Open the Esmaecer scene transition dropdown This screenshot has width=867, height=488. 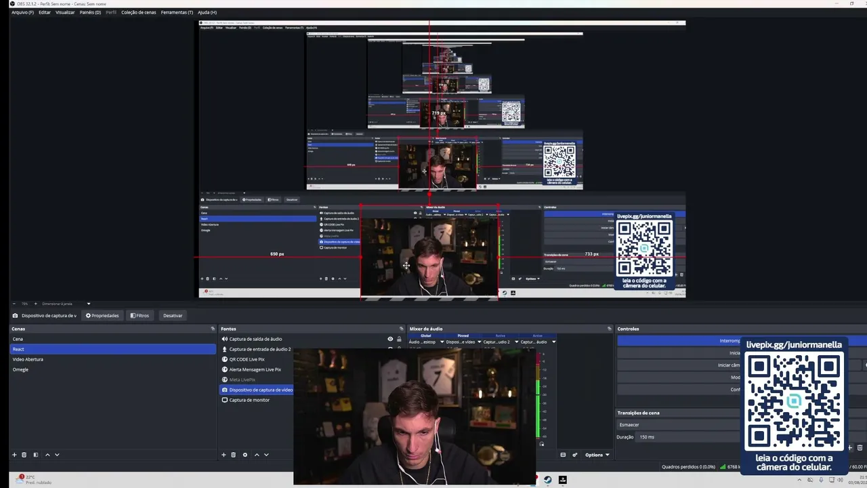pos(677,425)
